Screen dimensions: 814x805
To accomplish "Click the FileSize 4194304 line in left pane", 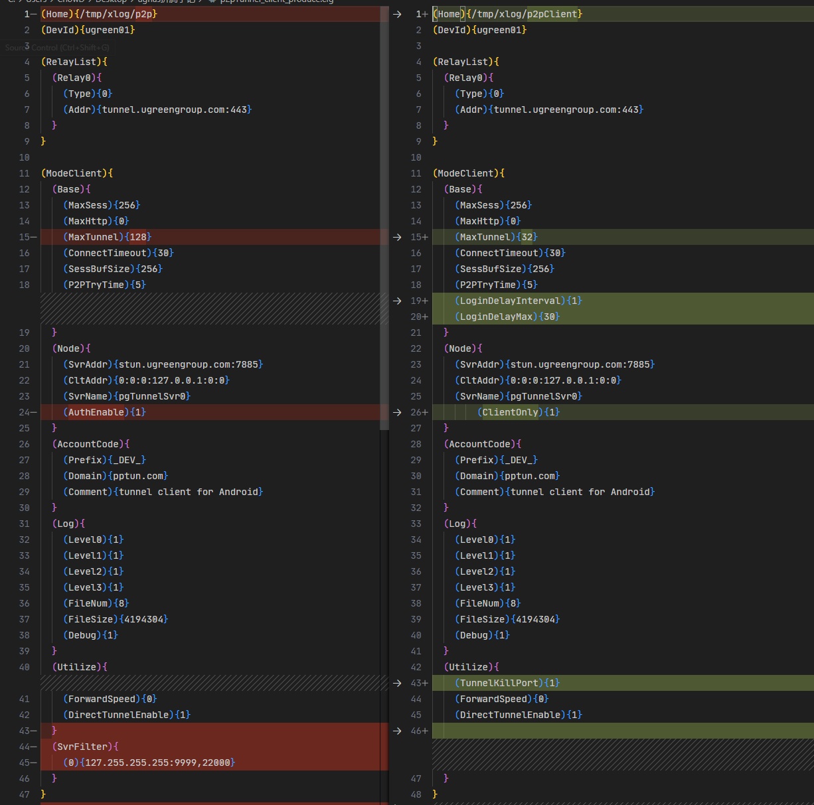I will (x=116, y=619).
